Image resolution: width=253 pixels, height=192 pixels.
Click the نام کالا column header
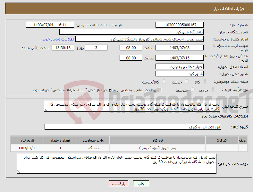point(157,140)
